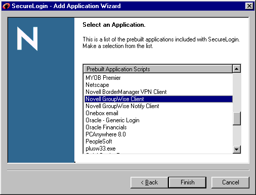Cancel the wizard
The height and width of the screenshot is (195, 256).
230,182
